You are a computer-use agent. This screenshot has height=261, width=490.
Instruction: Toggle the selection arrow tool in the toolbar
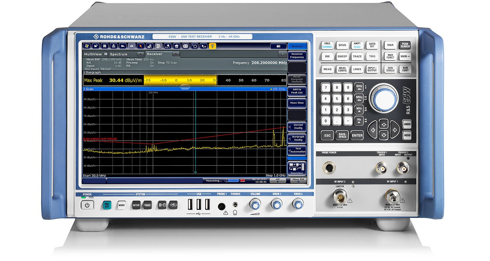tap(141, 46)
